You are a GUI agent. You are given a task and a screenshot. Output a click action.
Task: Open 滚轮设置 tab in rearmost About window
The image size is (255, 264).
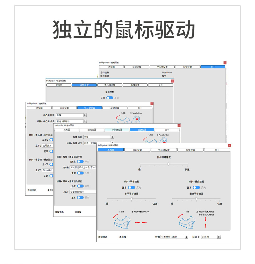point(137,67)
